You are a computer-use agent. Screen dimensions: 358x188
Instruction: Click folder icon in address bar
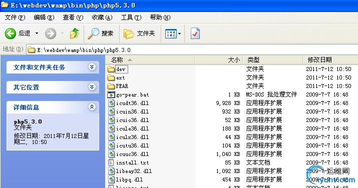tap(32, 50)
